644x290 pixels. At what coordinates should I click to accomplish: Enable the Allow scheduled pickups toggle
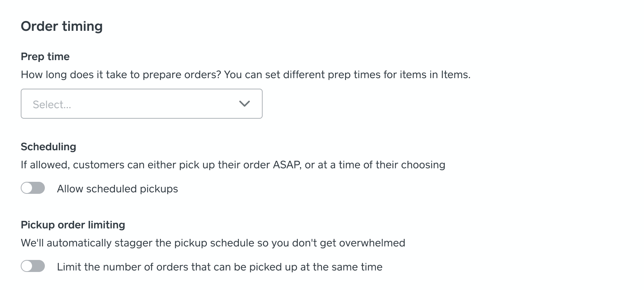tap(33, 188)
